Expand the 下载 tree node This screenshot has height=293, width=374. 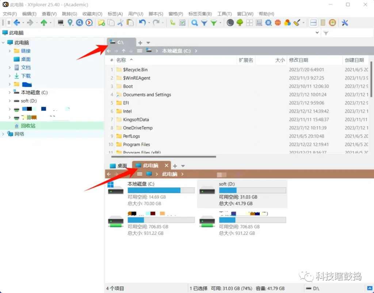click(x=9, y=76)
